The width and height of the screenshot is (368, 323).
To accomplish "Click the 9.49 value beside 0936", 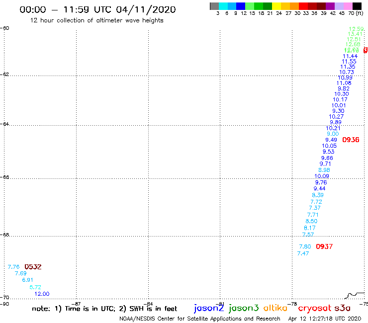I will (x=331, y=140).
